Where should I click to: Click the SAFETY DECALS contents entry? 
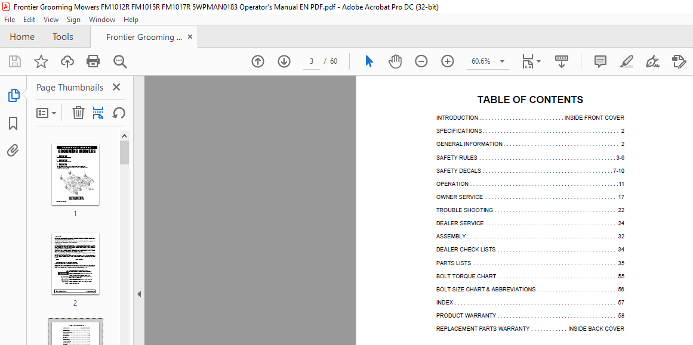coord(530,171)
